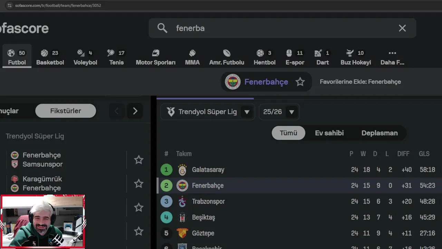442x249 pixels.
Task: Toggle the fourth fixture's favorite star
Action: [138, 231]
